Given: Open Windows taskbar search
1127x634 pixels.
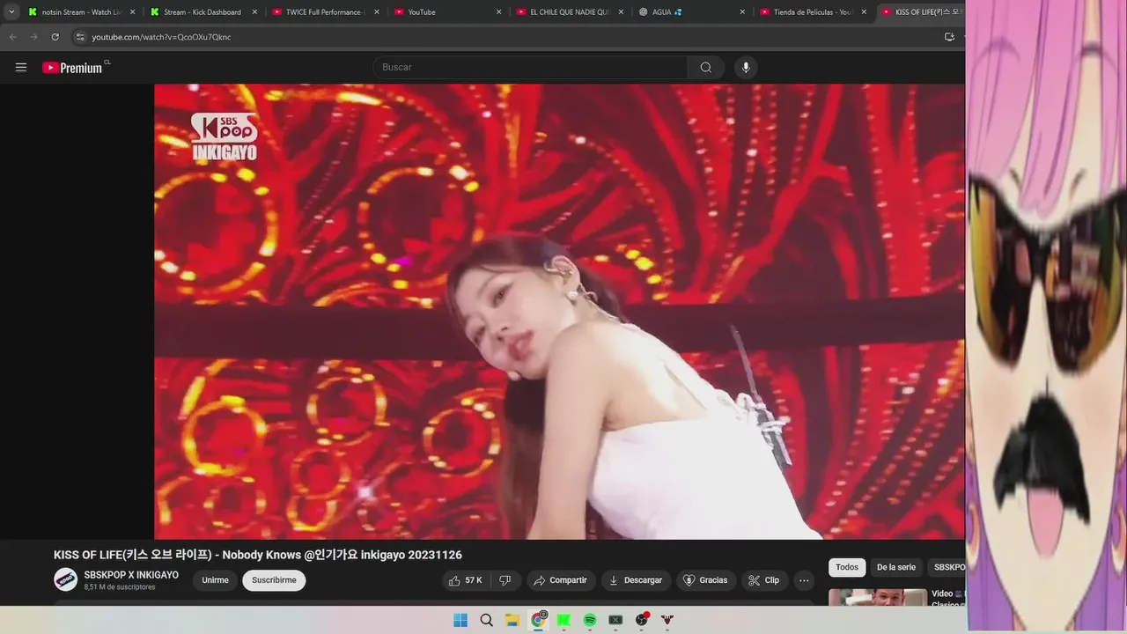Looking at the screenshot, I should pos(486,620).
